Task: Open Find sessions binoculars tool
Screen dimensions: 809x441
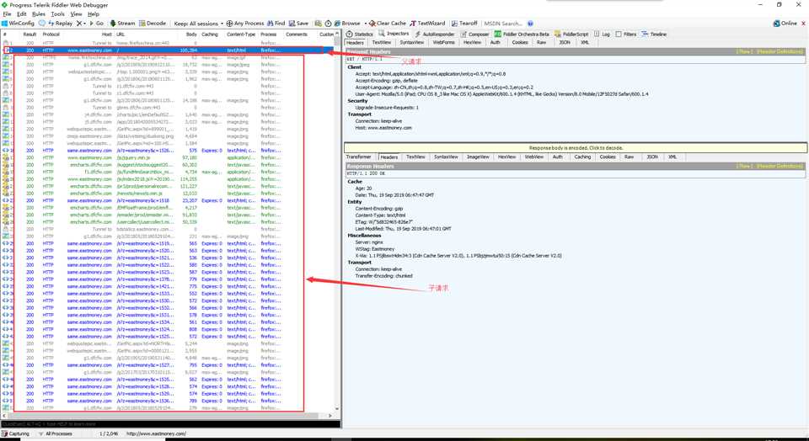Action: pyautogui.click(x=276, y=24)
